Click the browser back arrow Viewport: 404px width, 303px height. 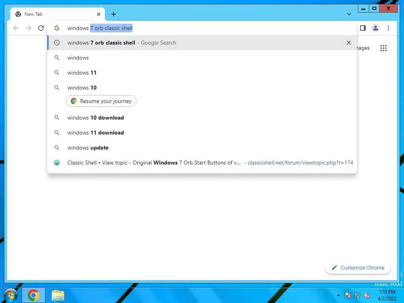coord(16,28)
